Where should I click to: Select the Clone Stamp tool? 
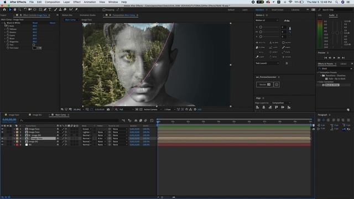coord(60,10)
